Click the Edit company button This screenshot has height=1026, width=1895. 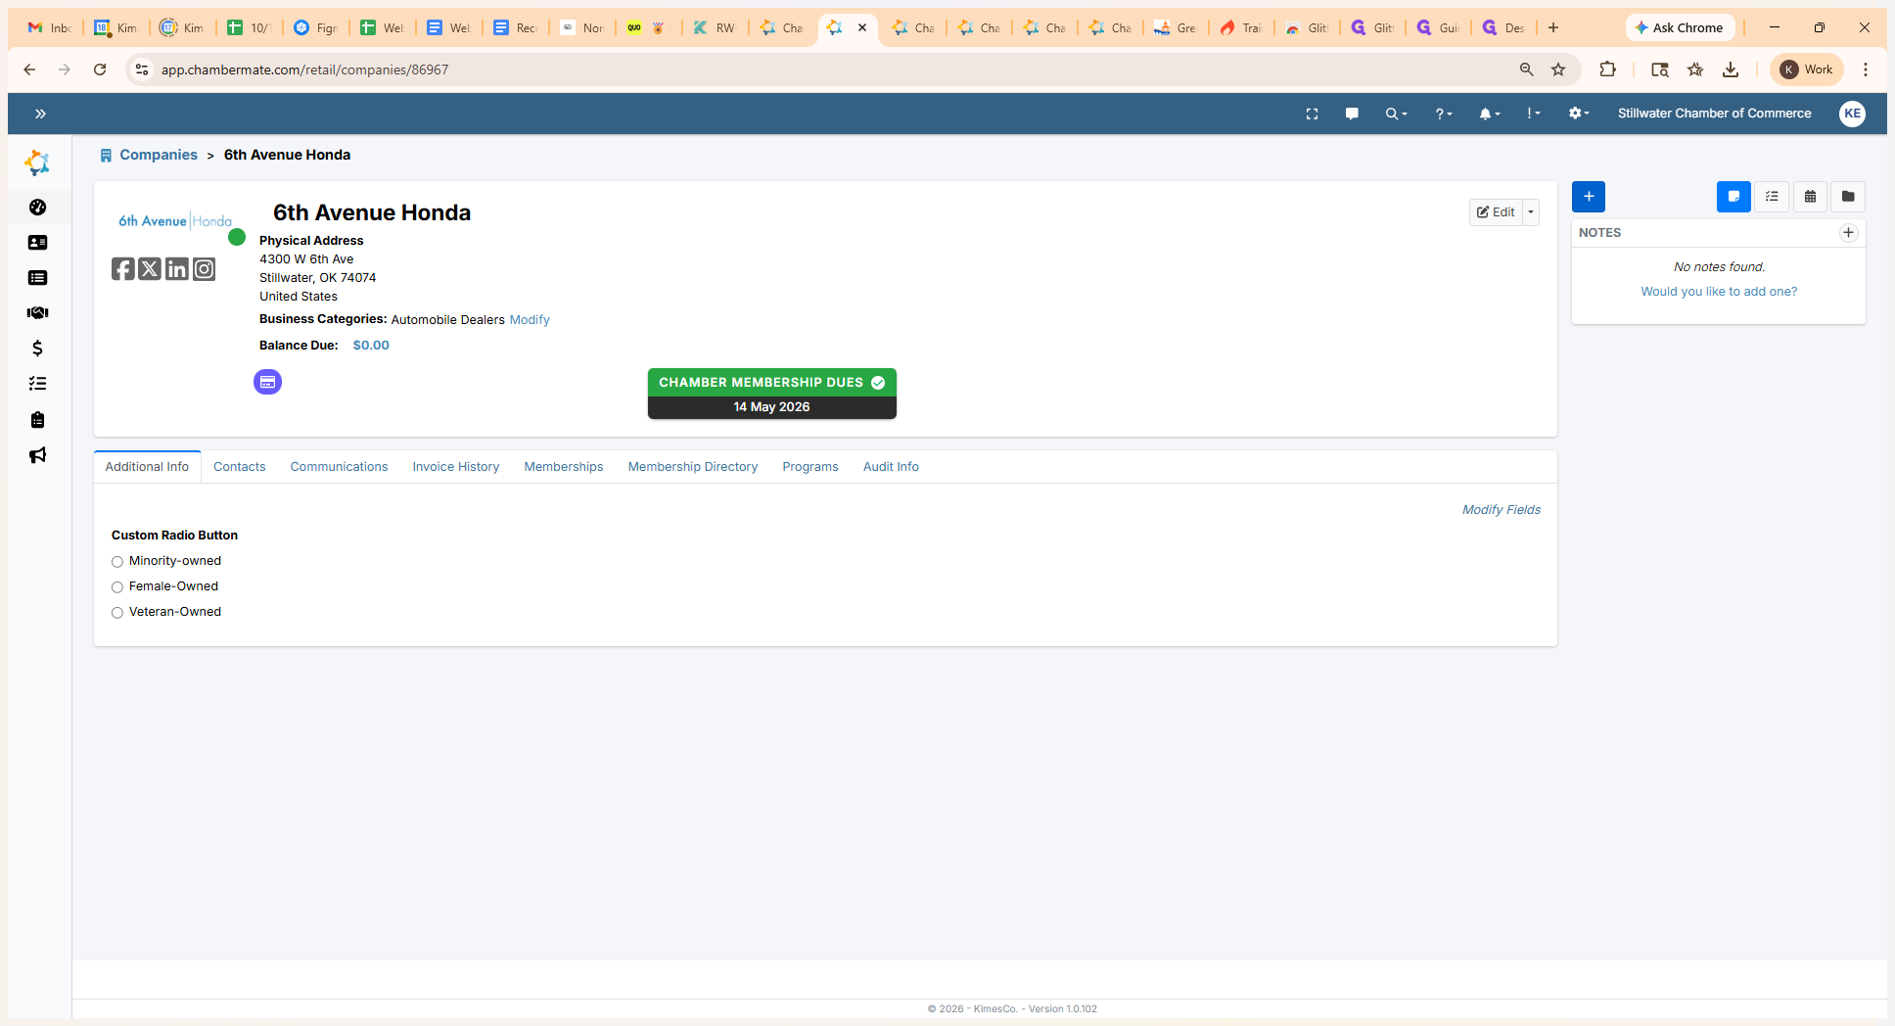coord(1496,212)
